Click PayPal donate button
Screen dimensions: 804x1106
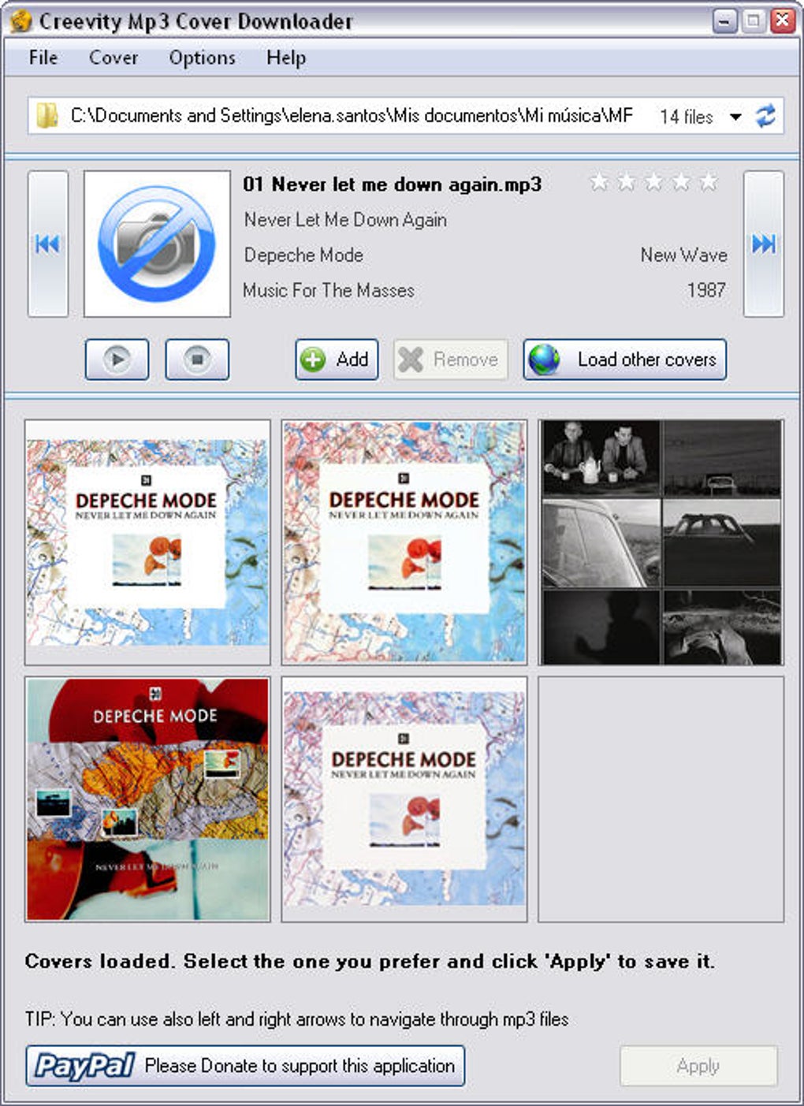[245, 1066]
